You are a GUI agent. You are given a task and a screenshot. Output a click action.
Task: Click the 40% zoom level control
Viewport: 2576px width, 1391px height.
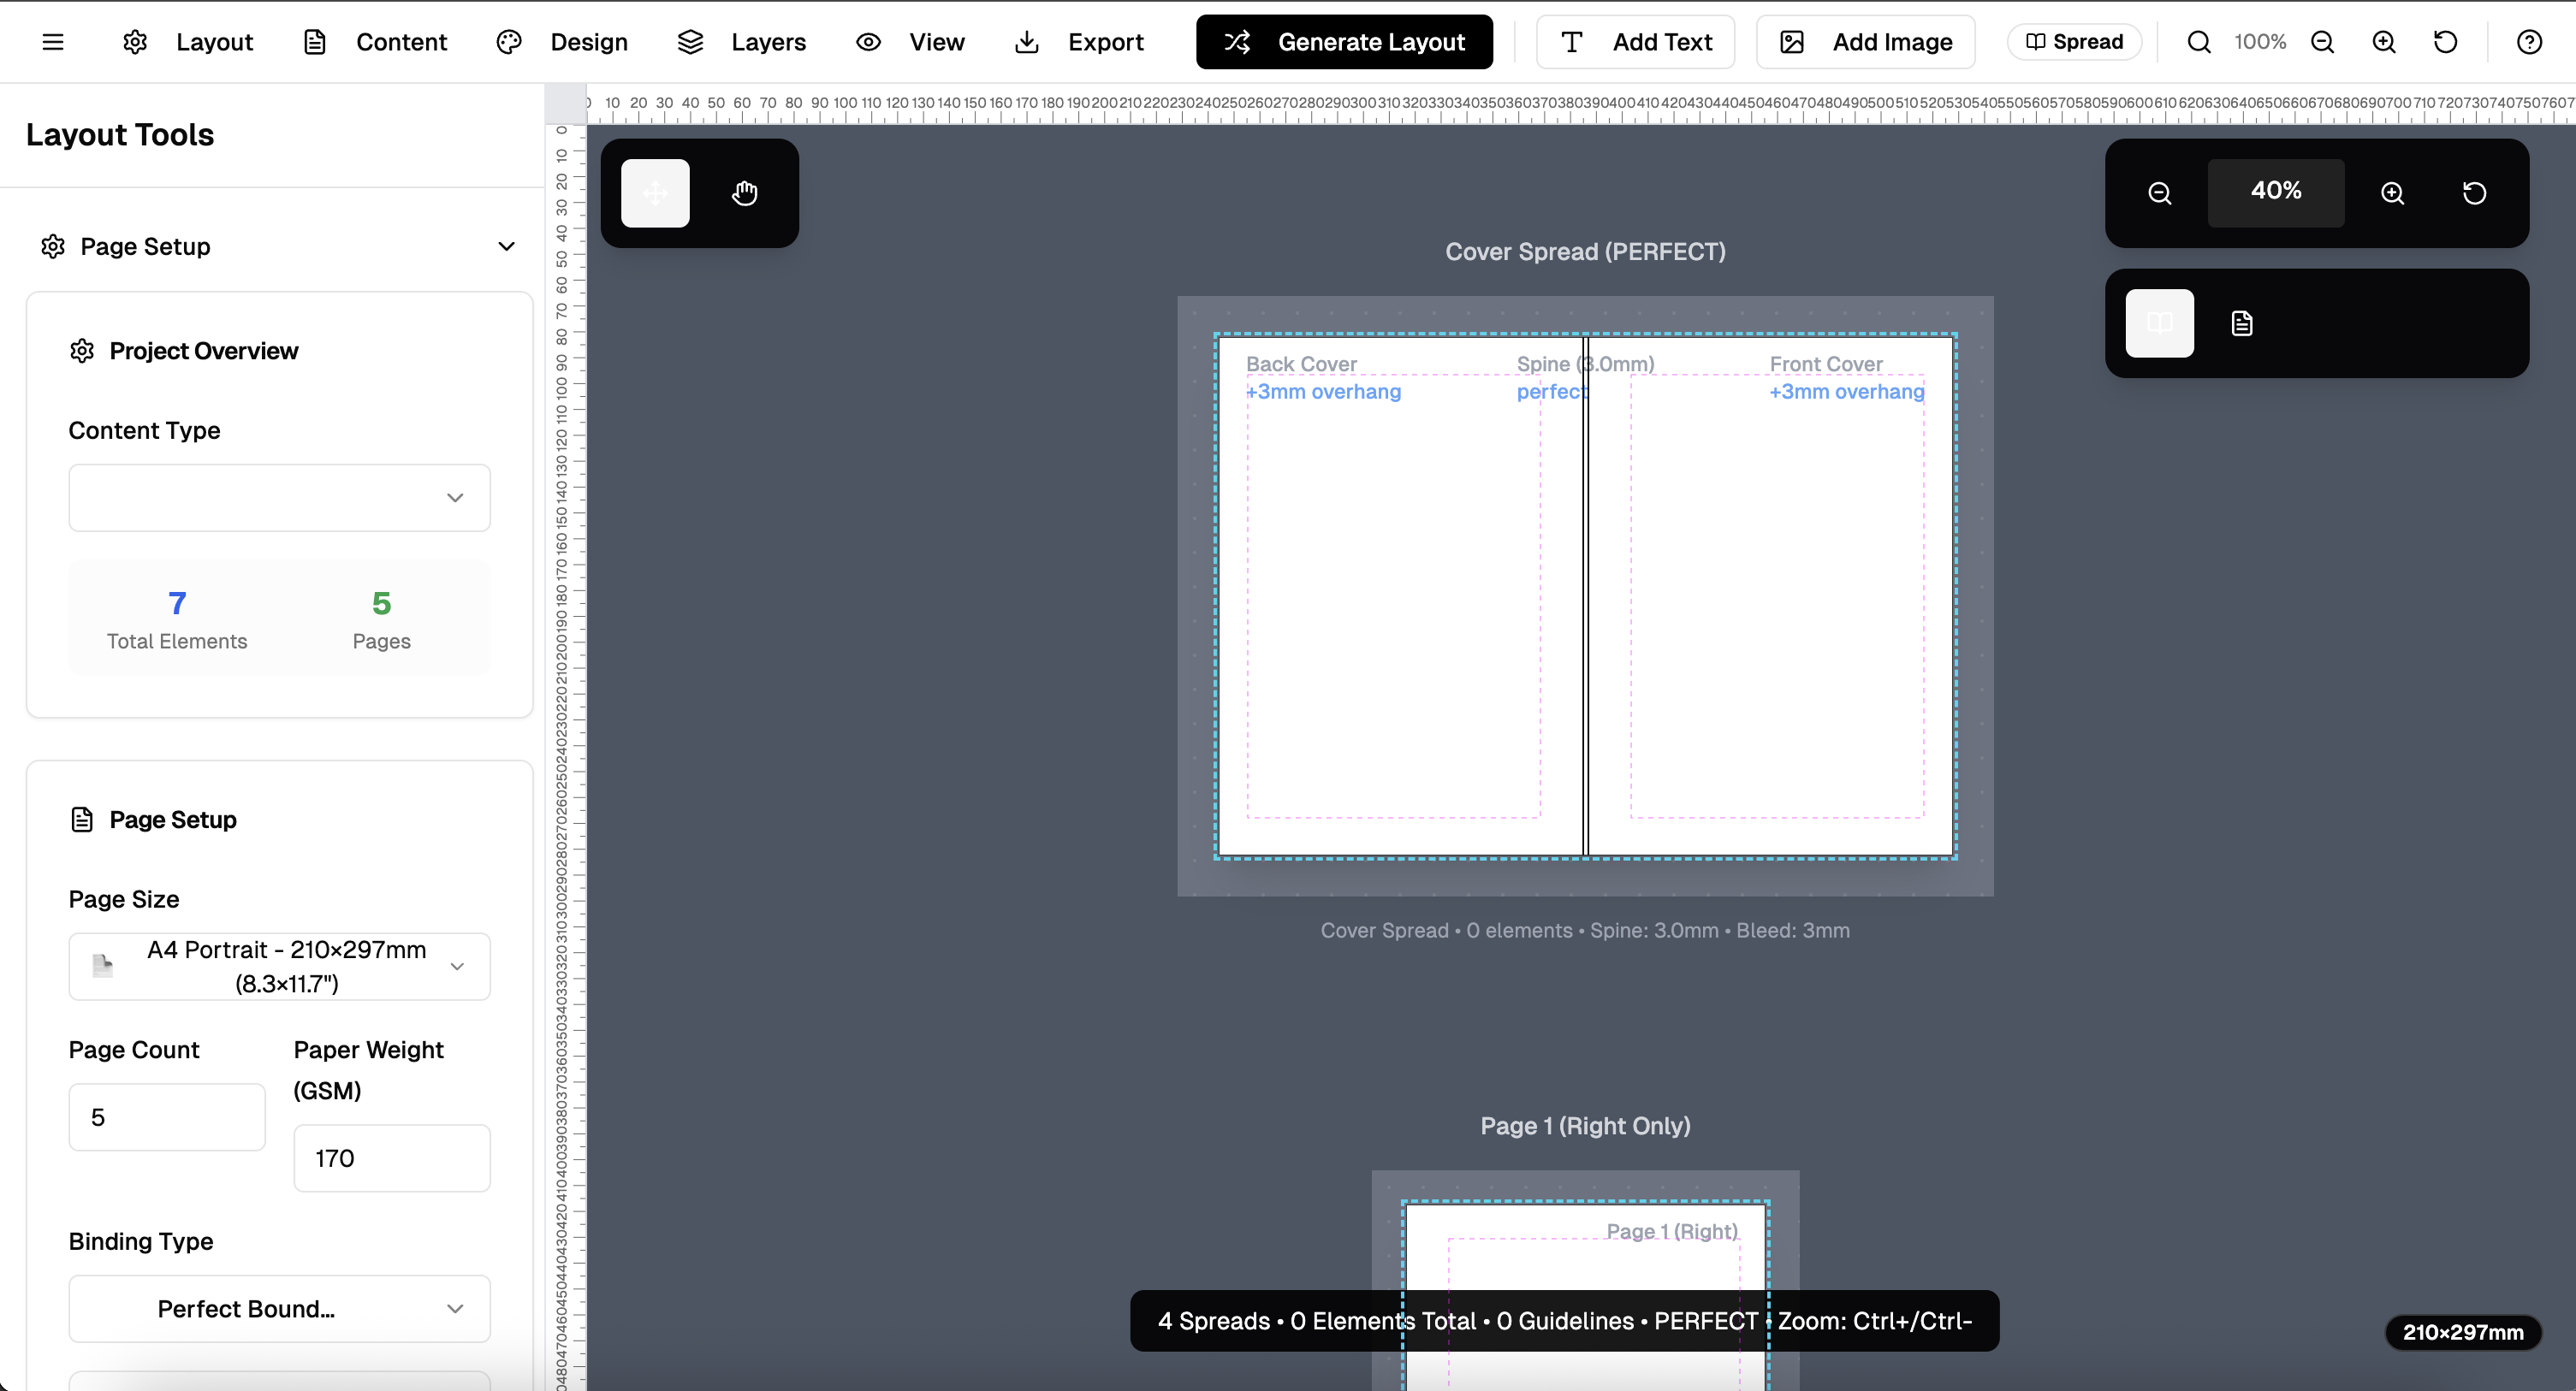pyautogui.click(x=2276, y=191)
